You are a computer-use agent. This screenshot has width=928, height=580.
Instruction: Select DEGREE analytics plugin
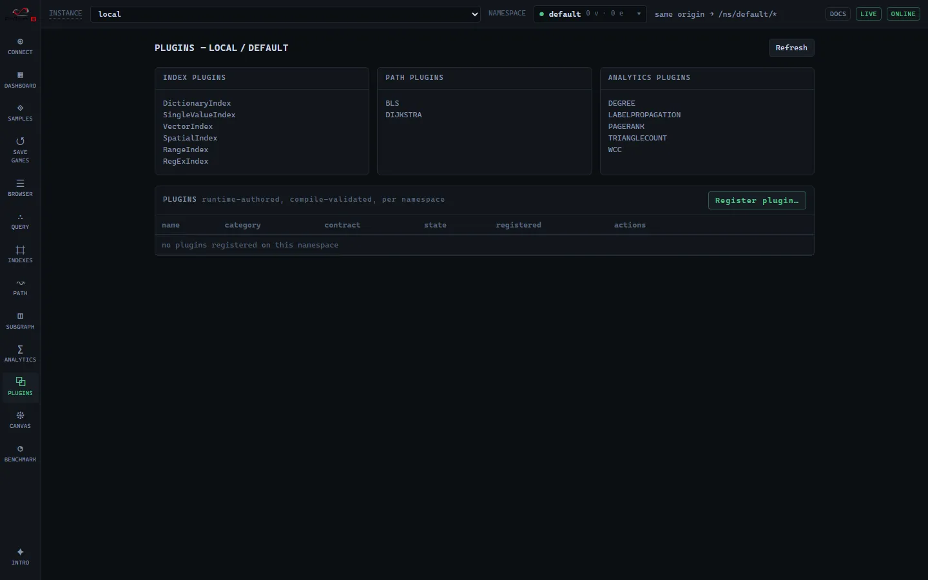[622, 103]
